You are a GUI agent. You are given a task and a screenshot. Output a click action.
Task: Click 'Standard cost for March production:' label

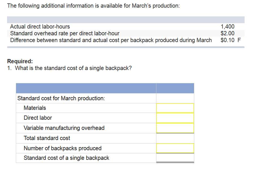point(61,98)
